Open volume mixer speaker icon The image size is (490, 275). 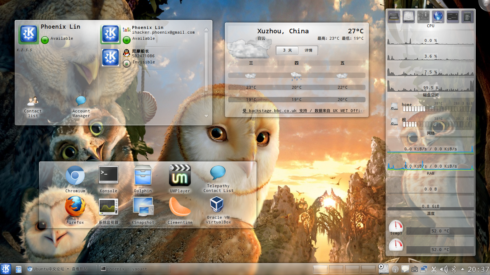pyautogui.click(x=444, y=269)
